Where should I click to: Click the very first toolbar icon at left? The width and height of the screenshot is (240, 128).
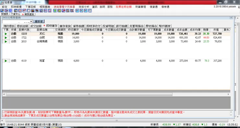2,11
